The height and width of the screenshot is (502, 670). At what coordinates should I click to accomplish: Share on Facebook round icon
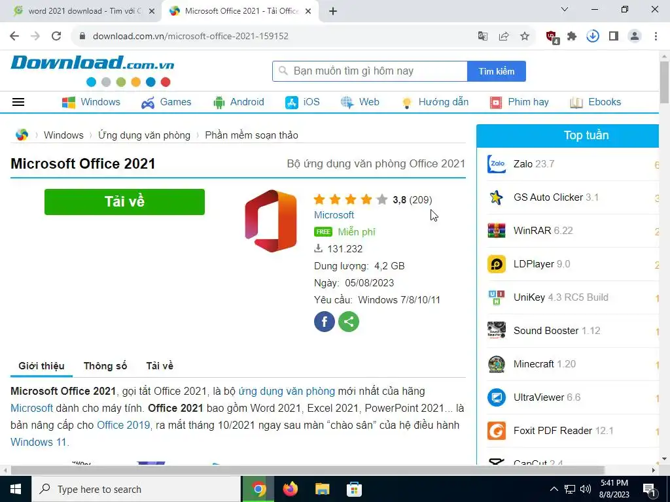325,322
